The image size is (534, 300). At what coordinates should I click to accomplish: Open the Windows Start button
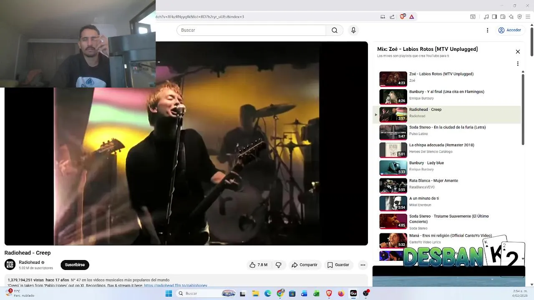click(x=169, y=293)
